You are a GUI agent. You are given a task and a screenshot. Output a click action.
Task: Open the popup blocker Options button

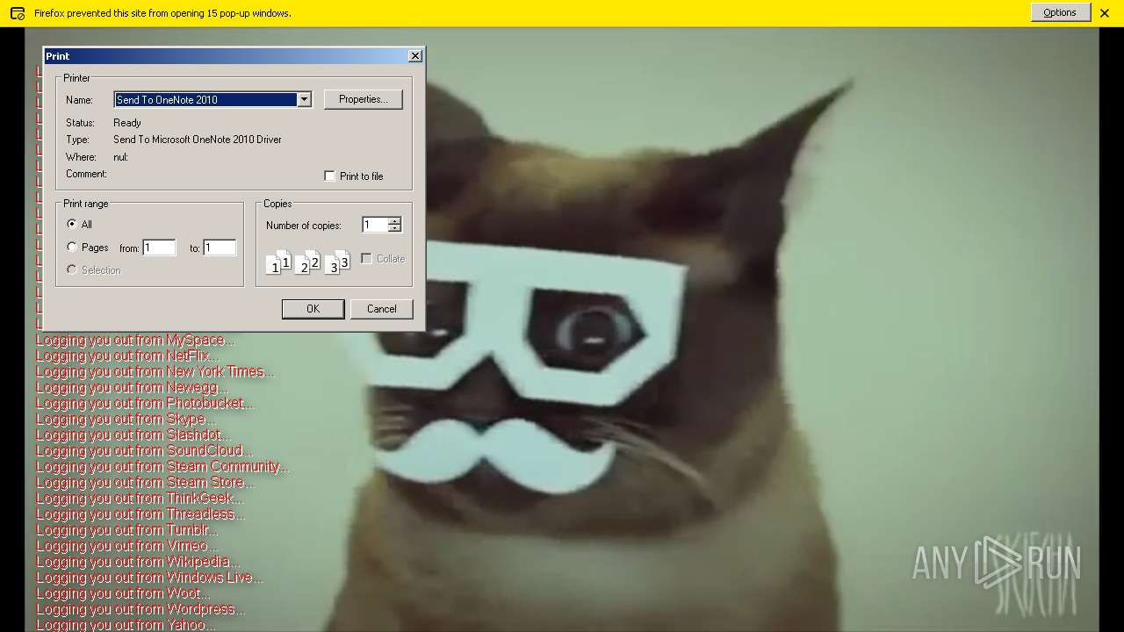point(1060,12)
